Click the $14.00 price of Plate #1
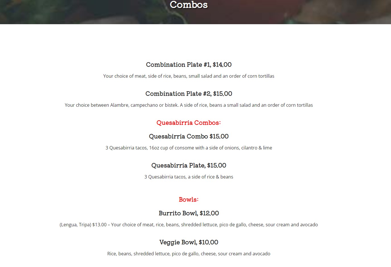 [x=222, y=65]
